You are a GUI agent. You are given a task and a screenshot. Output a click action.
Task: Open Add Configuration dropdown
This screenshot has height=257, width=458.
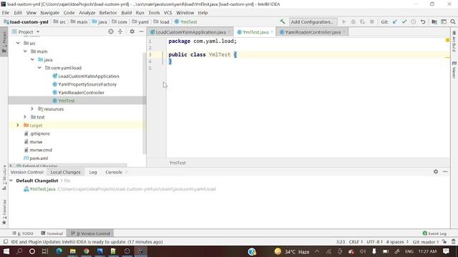pyautogui.click(x=313, y=21)
